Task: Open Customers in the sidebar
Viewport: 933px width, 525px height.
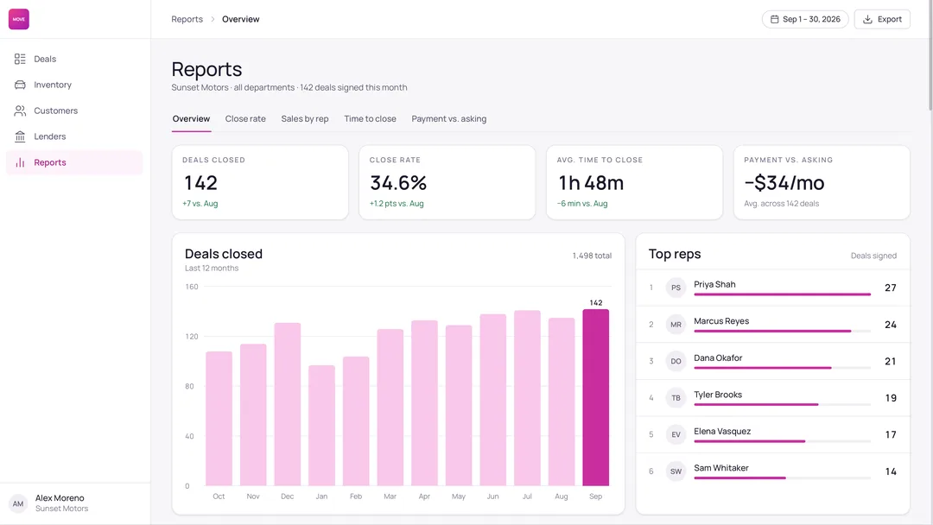Action: [x=74, y=111]
